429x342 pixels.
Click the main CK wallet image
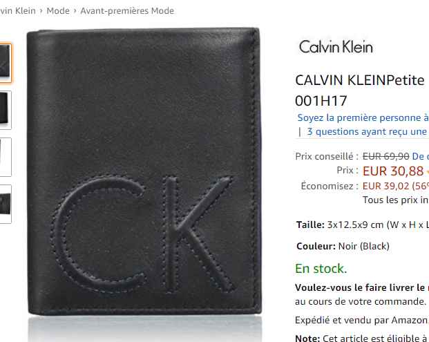tap(144, 172)
